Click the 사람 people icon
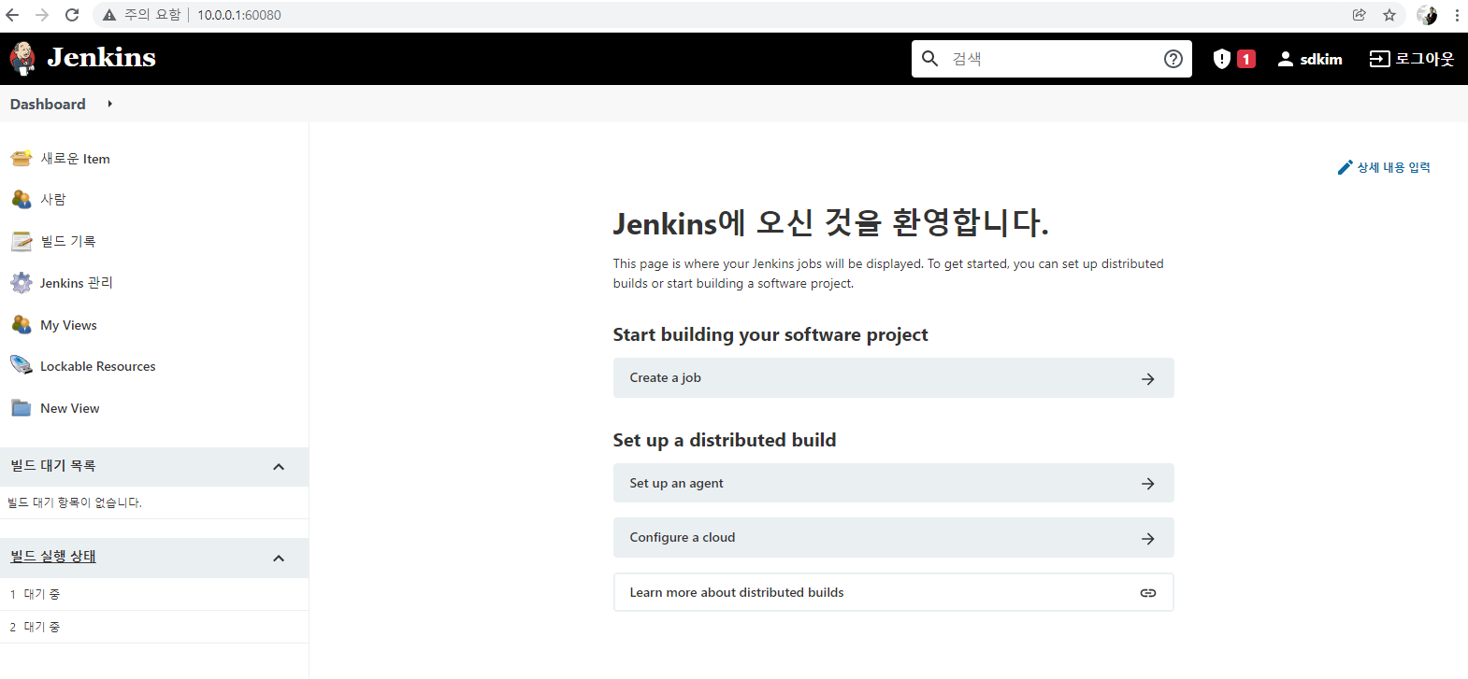The height and width of the screenshot is (679, 1468). (21, 199)
